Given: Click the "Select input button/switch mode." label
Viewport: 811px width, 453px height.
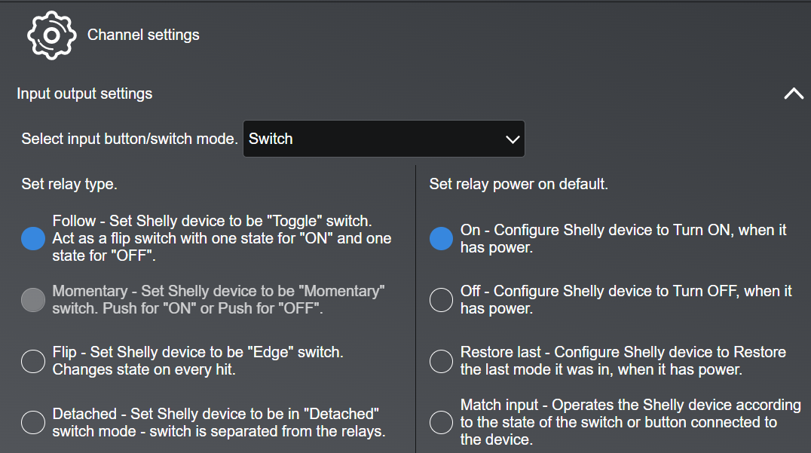Looking at the screenshot, I should click(x=130, y=139).
